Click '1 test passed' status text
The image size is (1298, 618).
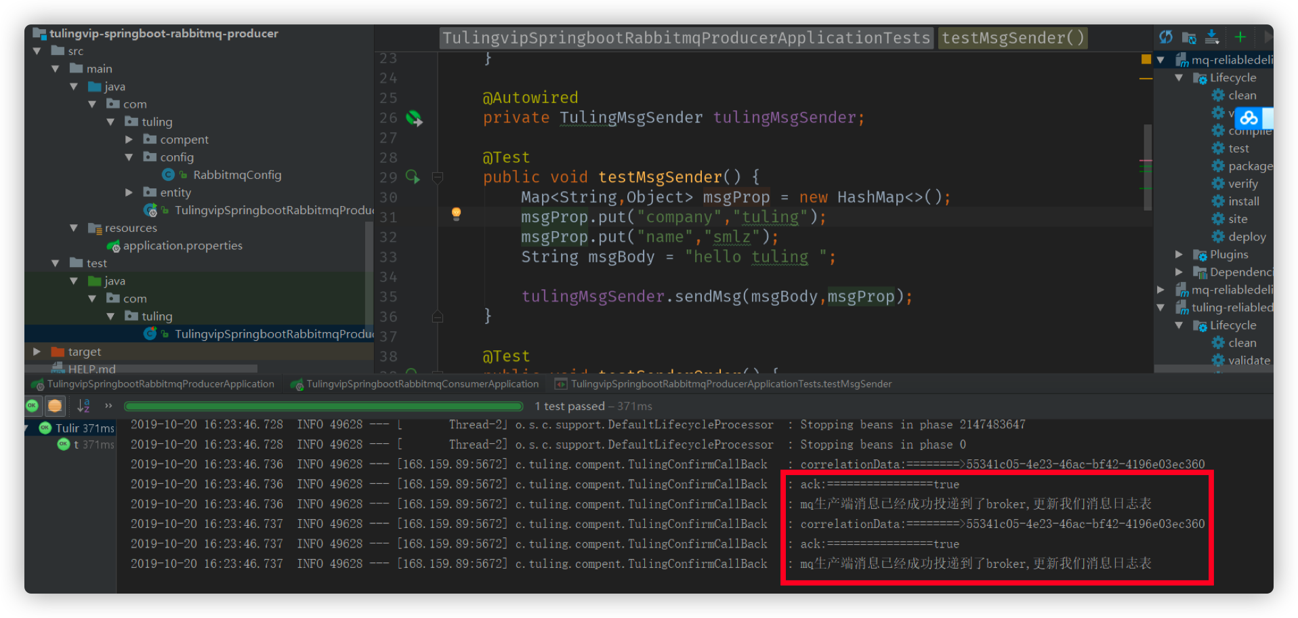569,406
